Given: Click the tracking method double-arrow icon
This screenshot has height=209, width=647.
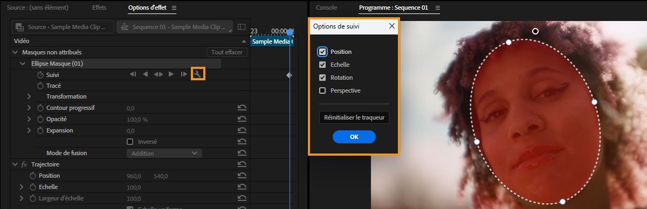Looking at the screenshot, I should pyautogui.click(x=159, y=74).
